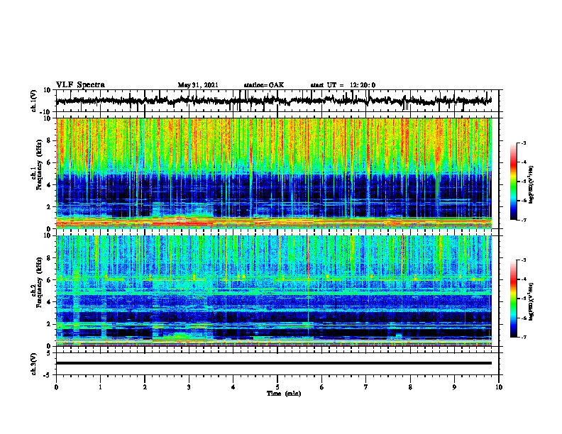The height and width of the screenshot is (434, 562).
Task: Click the ch.2 spectrogram plot panel
Action: tap(274, 291)
